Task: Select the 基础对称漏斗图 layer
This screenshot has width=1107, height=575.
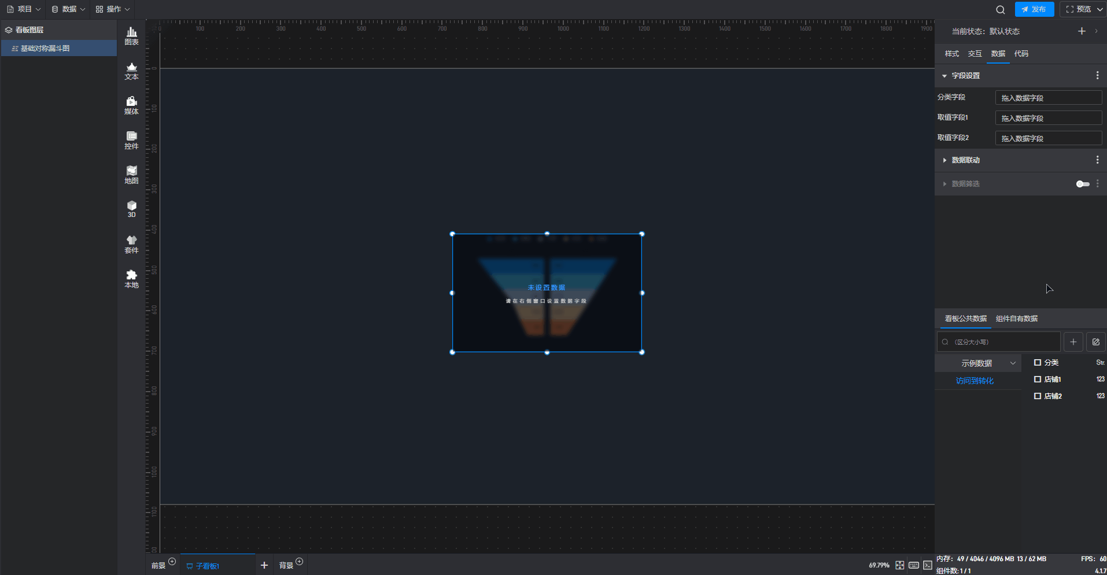Action: (x=45, y=49)
